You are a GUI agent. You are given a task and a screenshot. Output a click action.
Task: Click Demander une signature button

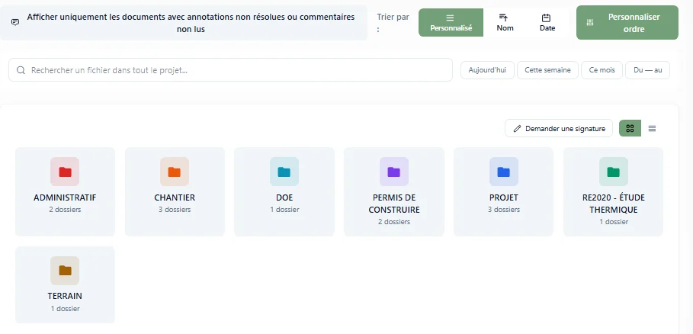(x=559, y=129)
